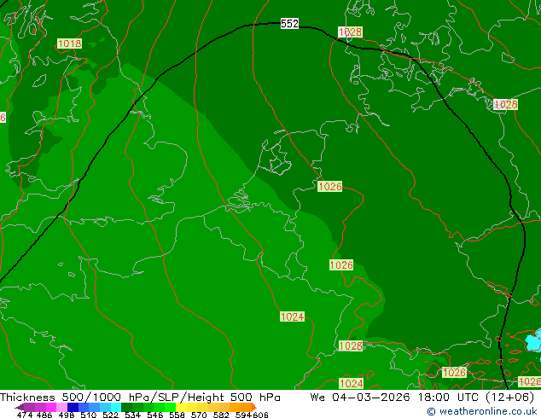Viewport: 541px width, 418px height.
Task: Click the chart title "Thickness 500/1000 hPa/SLP/Height 500 hPa"
Action: pyautogui.click(x=140, y=397)
